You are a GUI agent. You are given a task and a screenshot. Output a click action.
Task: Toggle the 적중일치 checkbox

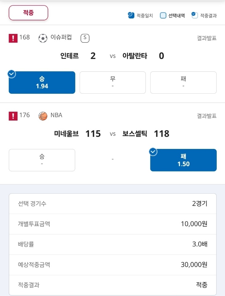pos(131,15)
